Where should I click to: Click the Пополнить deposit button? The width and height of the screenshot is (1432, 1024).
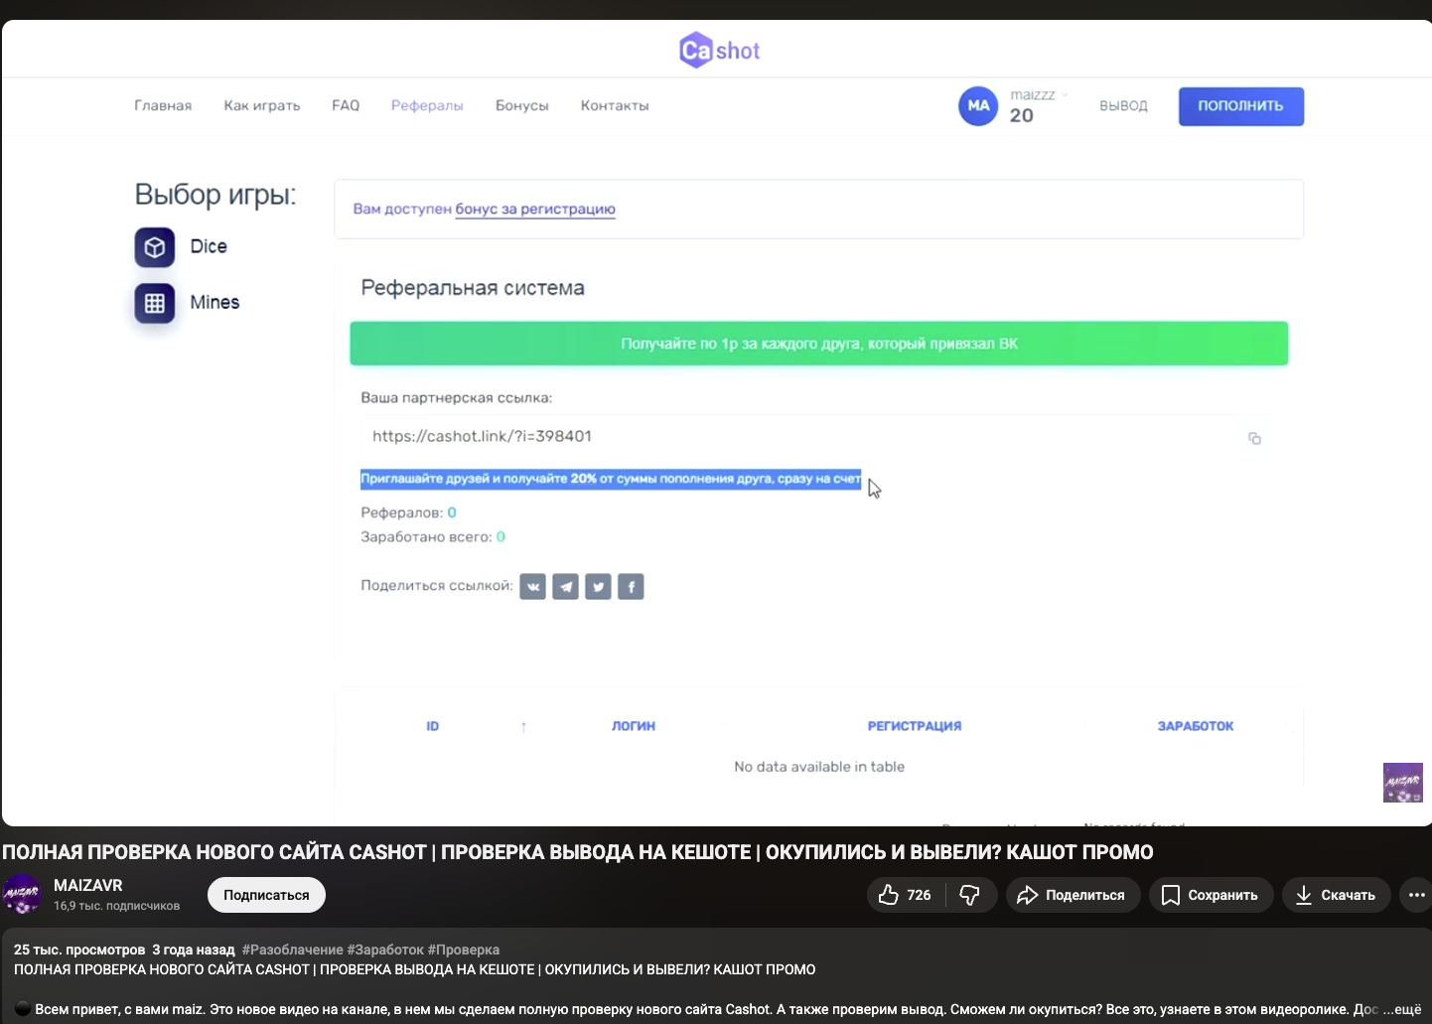1240,106
